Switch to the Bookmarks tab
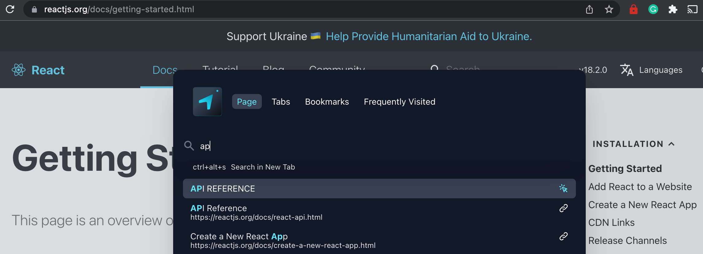This screenshot has height=254, width=703. (327, 102)
